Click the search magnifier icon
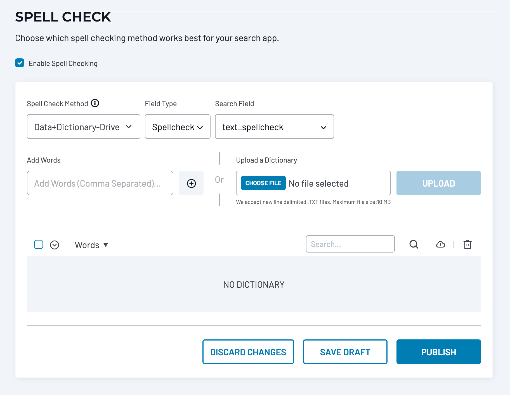This screenshot has width=510, height=395. tap(414, 244)
